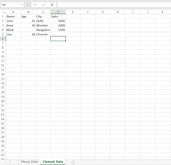Click inside the formula bar input

click(114, 5)
